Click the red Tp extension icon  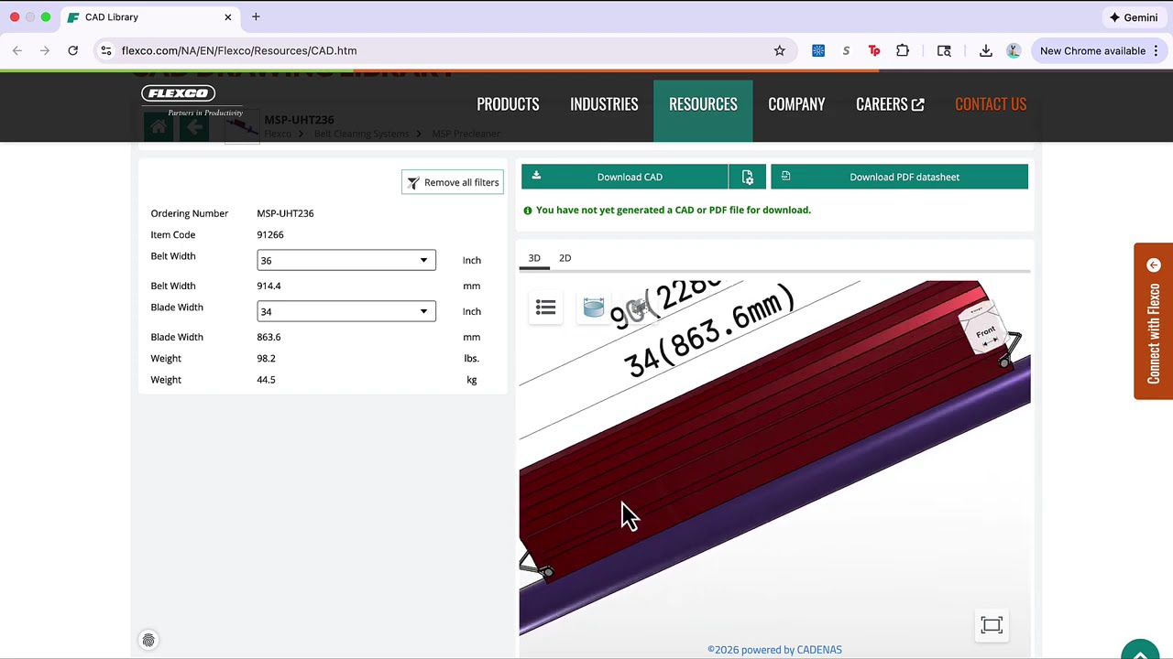click(874, 50)
